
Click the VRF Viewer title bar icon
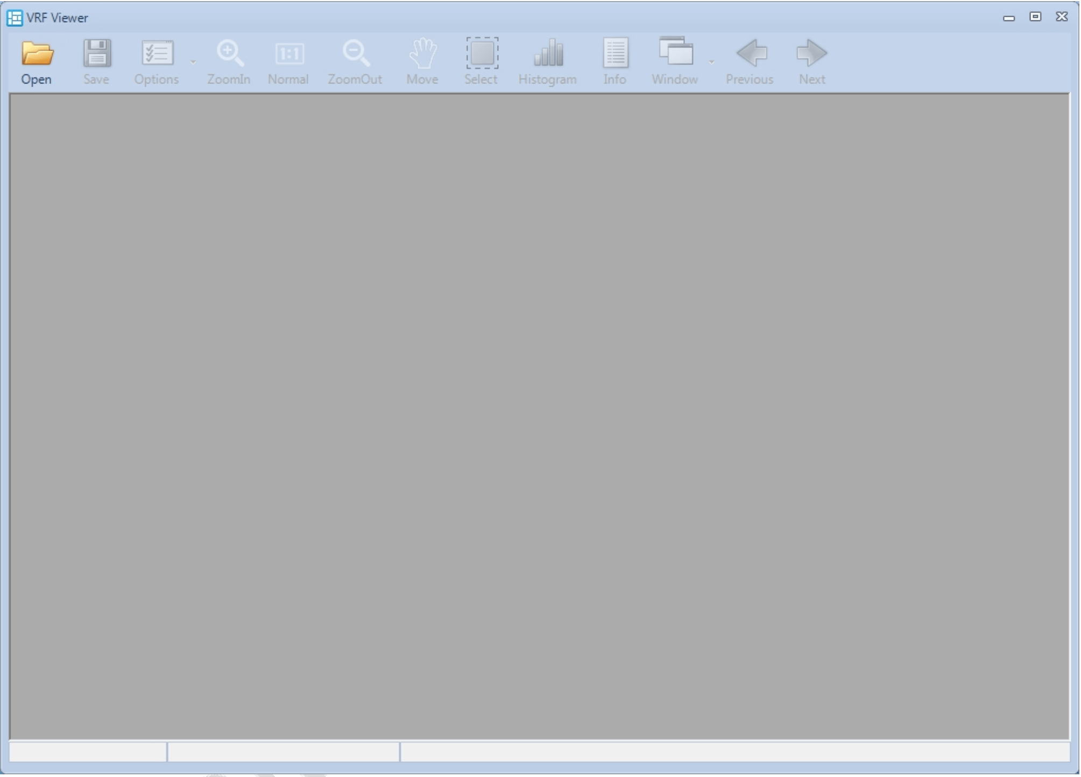[15, 18]
